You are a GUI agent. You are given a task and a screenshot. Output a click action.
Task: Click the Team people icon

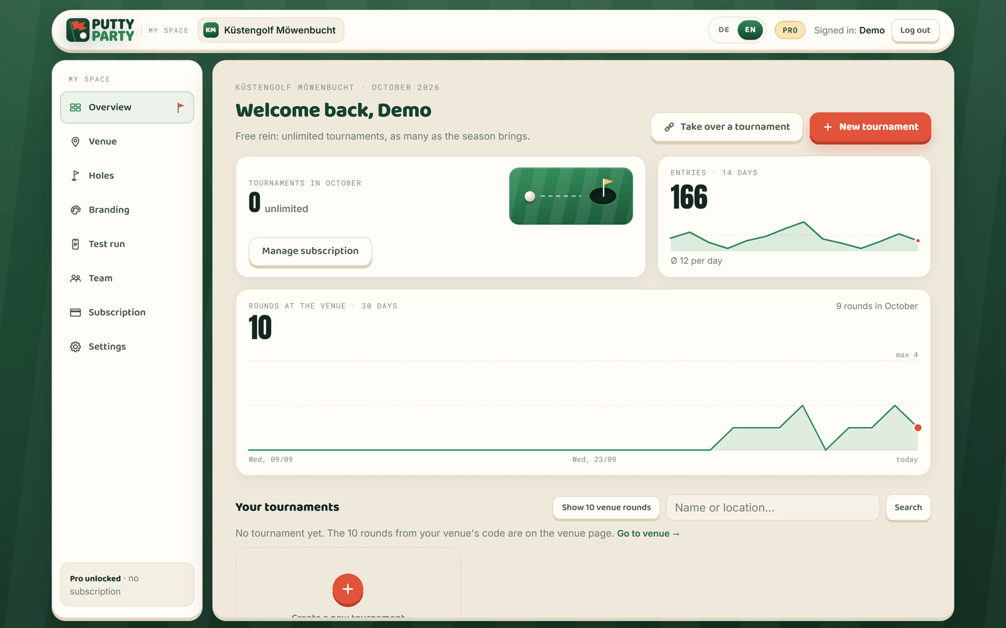pyautogui.click(x=75, y=278)
